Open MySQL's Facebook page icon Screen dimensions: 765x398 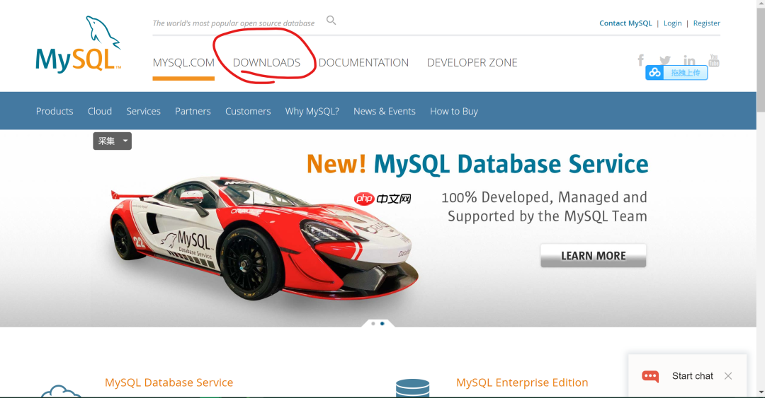tap(640, 60)
